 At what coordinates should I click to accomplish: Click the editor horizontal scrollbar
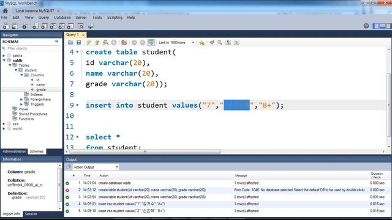tap(145, 152)
